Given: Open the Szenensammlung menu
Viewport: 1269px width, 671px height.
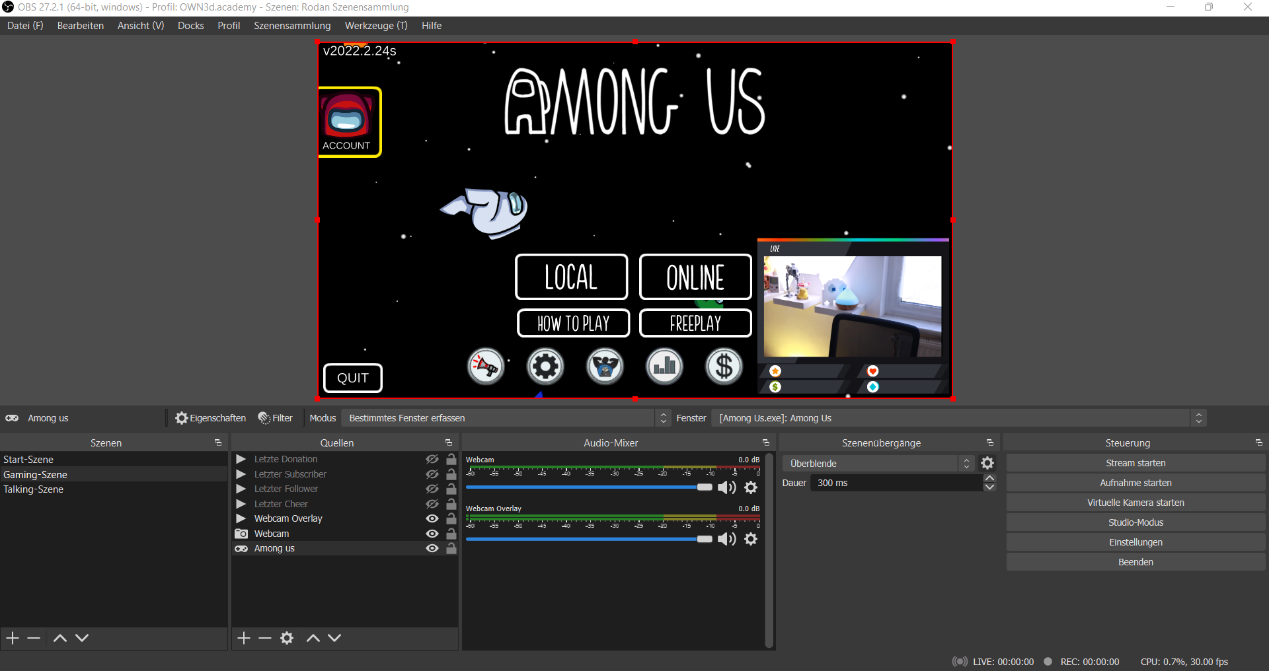Looking at the screenshot, I should (x=292, y=26).
